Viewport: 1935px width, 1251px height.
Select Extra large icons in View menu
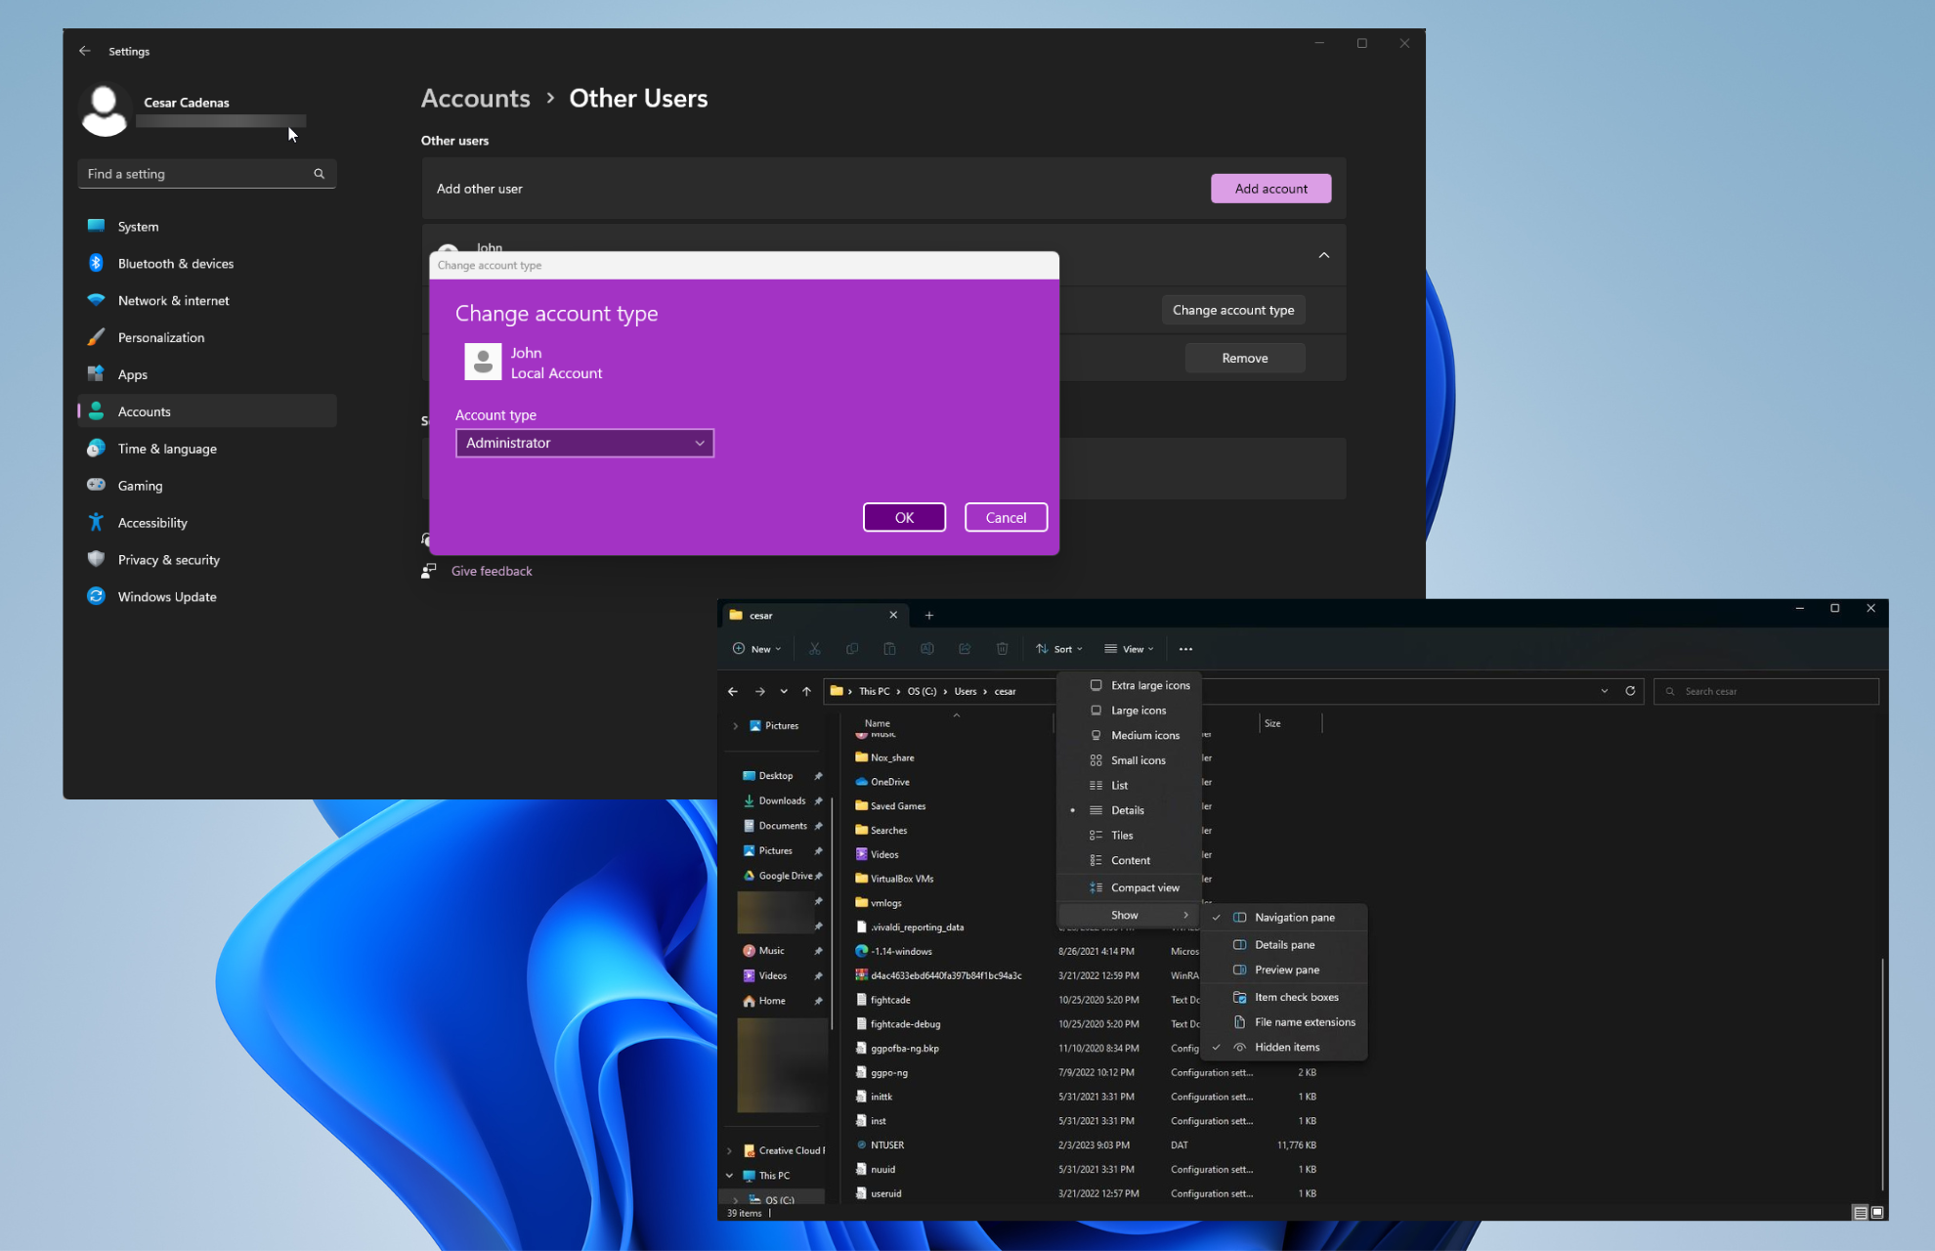coord(1130,686)
